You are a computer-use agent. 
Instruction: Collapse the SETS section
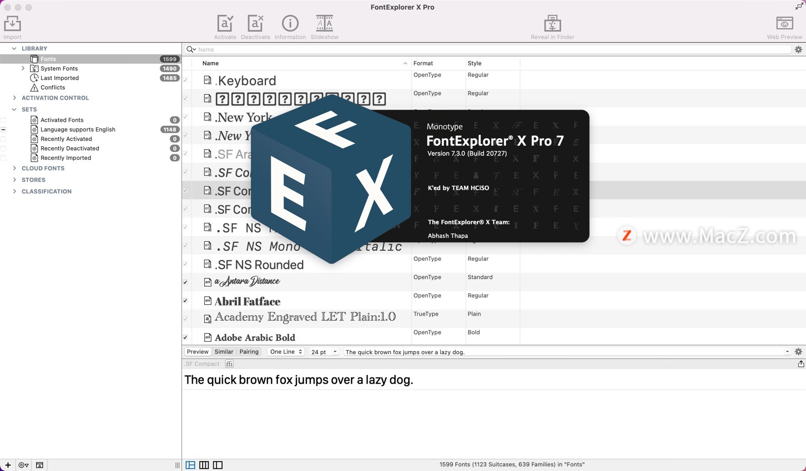tap(14, 109)
